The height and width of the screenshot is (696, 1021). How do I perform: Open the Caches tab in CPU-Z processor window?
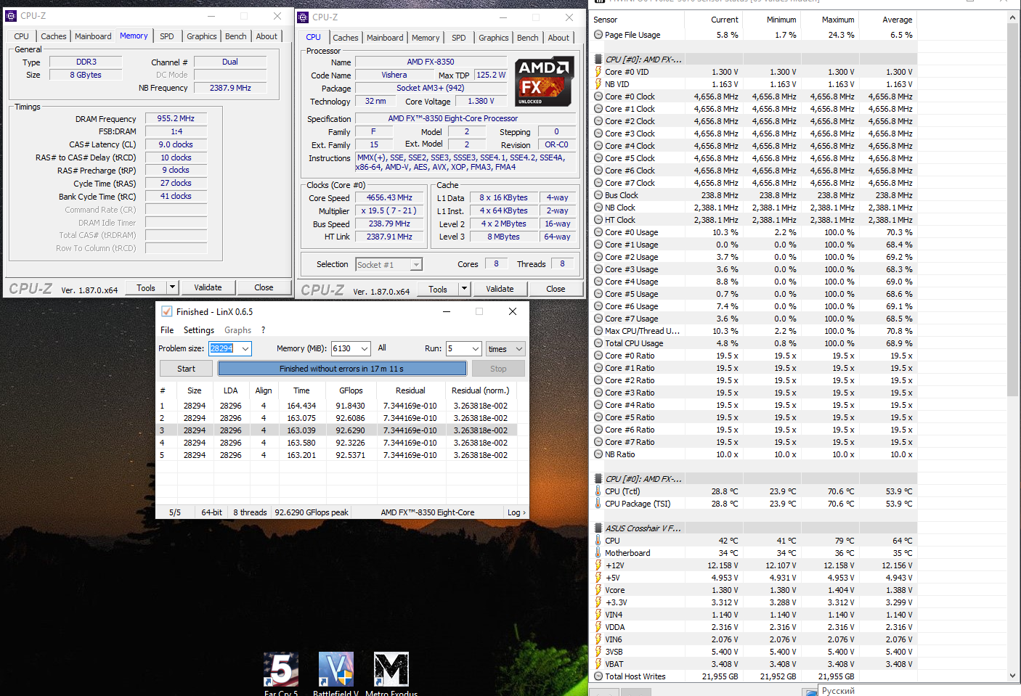coord(346,38)
